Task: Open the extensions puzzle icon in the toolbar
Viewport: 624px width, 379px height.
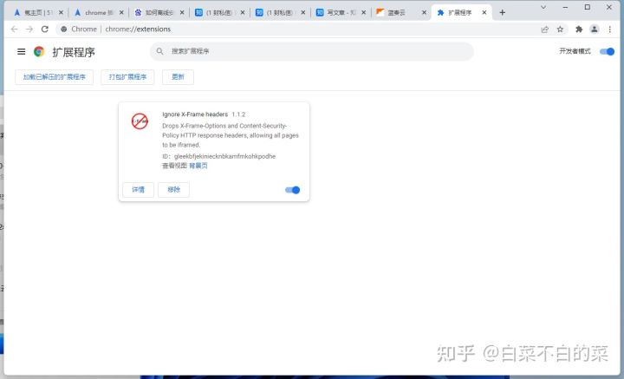Action: point(579,29)
